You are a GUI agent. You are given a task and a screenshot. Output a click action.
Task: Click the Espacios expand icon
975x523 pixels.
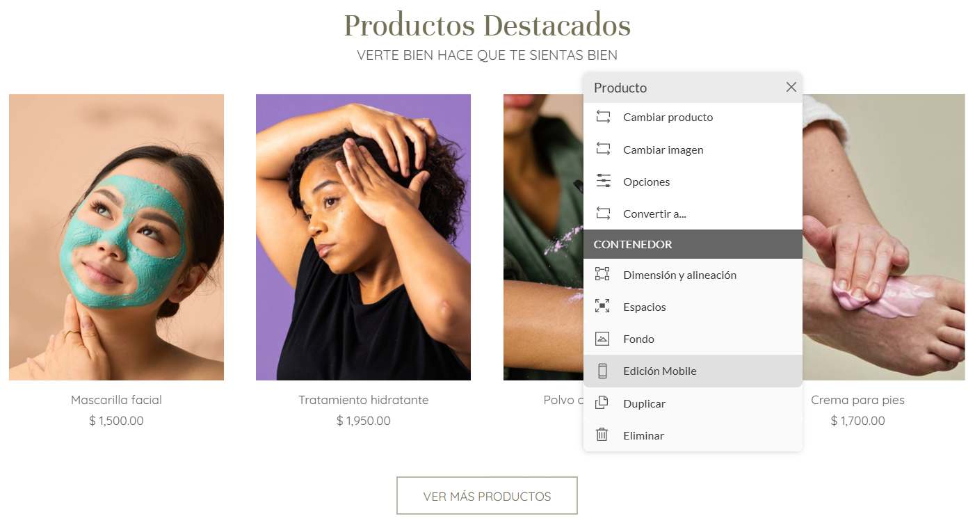[x=602, y=306]
